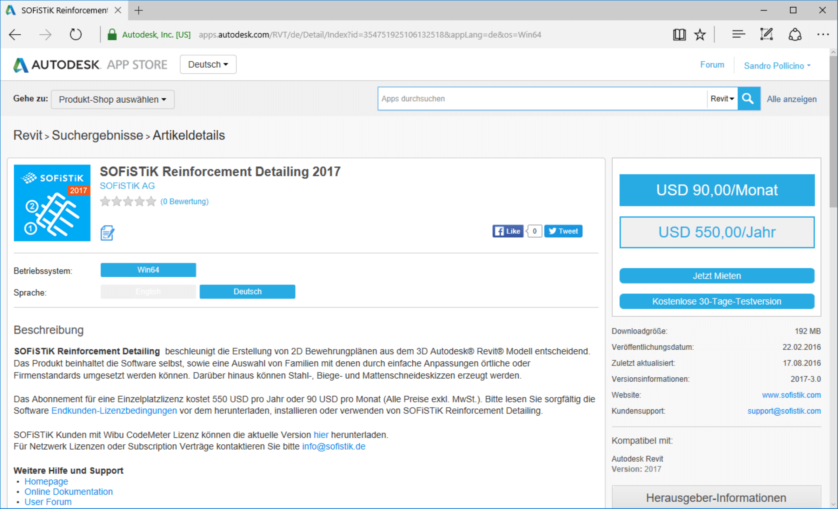Open the Revit search category dropdown

[x=722, y=99]
